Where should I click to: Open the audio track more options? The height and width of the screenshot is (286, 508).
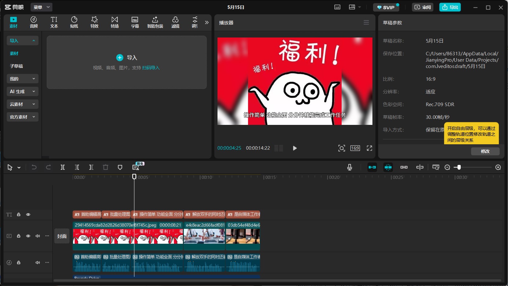click(47, 262)
